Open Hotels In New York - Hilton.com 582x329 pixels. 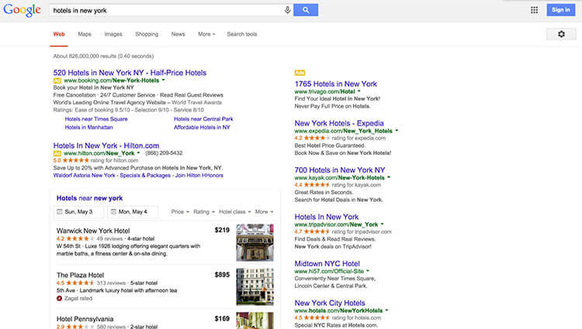106,146
